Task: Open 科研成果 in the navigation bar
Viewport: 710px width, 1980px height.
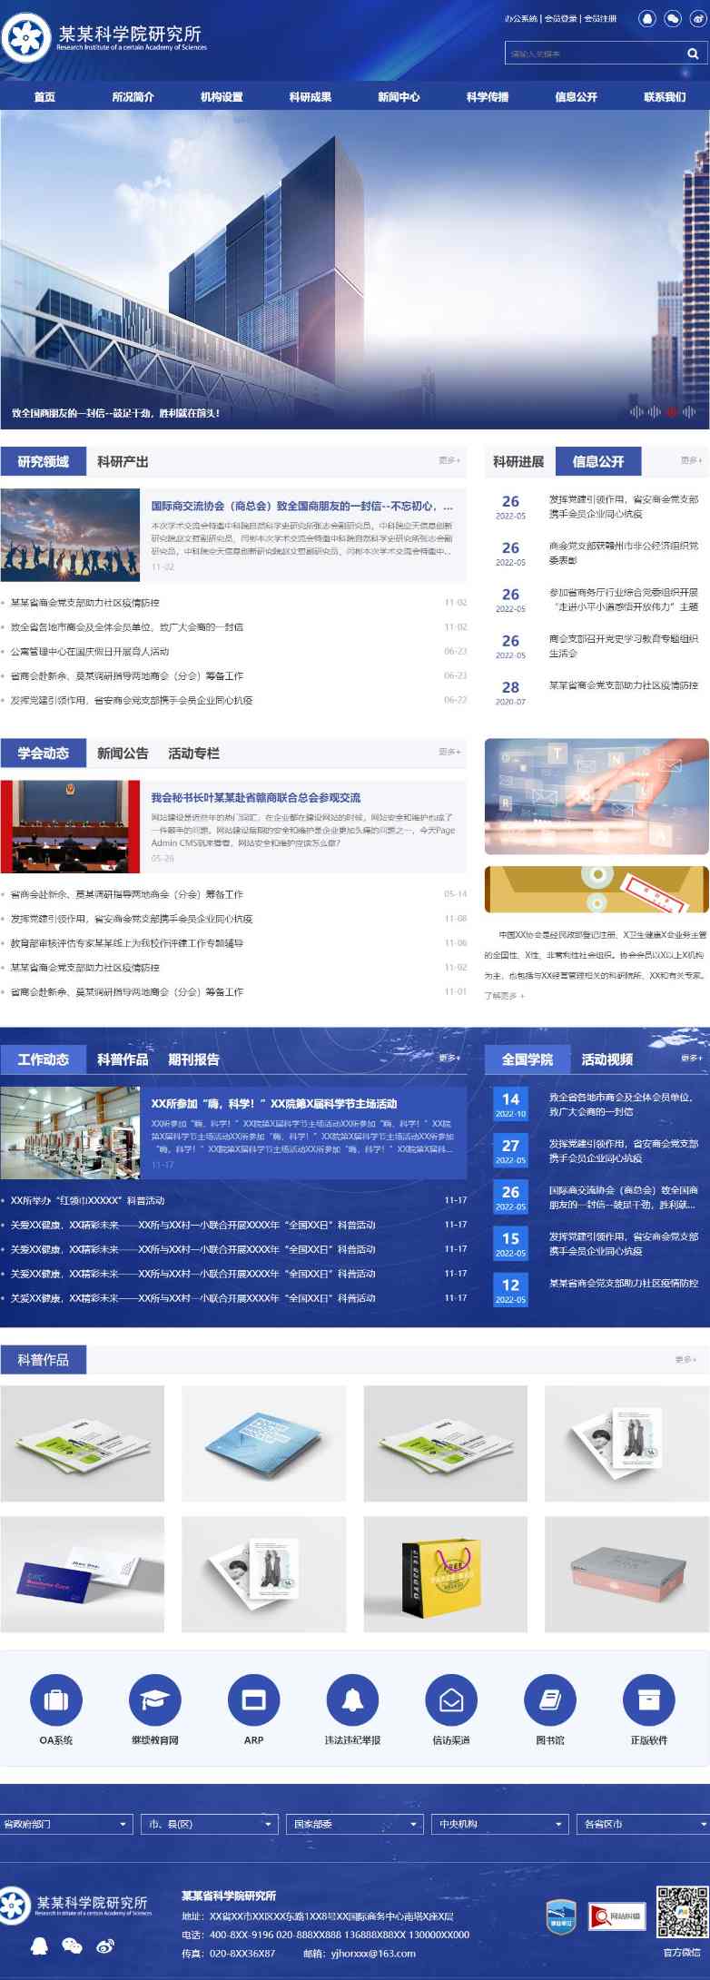Action: point(311,97)
